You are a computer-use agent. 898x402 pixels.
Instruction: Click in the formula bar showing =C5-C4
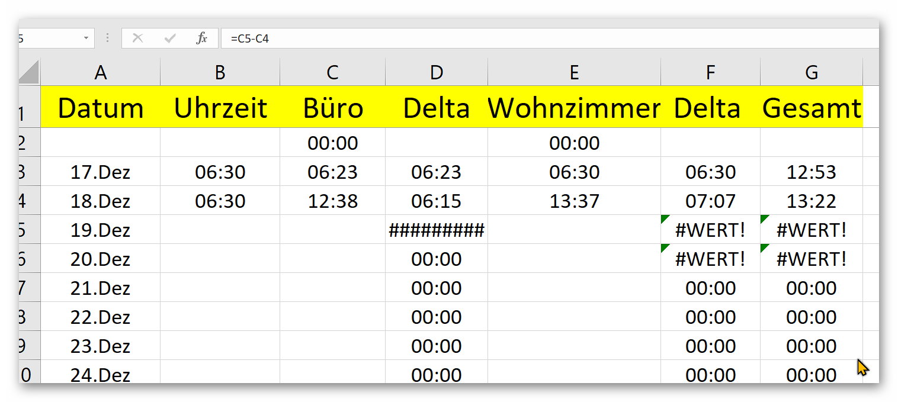533,38
